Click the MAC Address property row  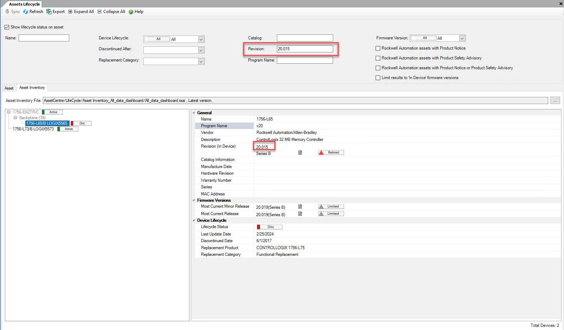tap(378, 194)
